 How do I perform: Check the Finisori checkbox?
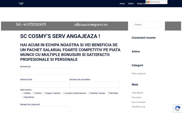(x=34, y=93)
